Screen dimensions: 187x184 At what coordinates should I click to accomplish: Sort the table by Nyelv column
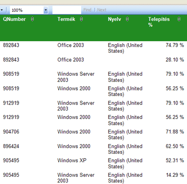click(x=127, y=19)
